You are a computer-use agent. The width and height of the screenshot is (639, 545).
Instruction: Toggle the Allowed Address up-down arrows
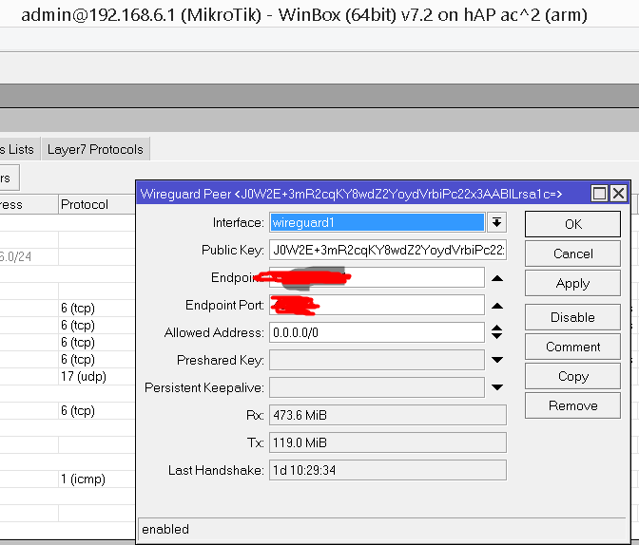(496, 332)
